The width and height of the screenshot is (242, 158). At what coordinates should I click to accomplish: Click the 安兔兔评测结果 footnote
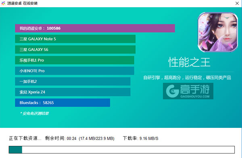coord(34,113)
